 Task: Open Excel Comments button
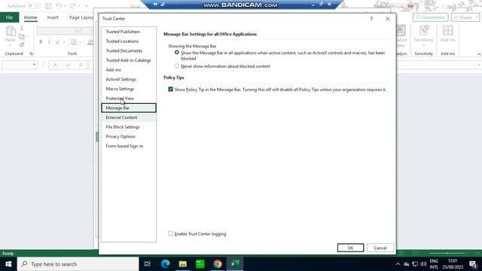[430, 17]
